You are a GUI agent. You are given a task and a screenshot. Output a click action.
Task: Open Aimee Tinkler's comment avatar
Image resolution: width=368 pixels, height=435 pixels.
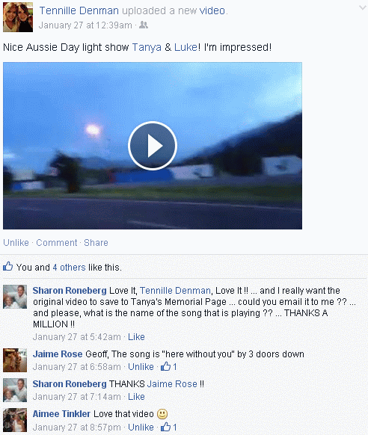[x=15, y=420]
